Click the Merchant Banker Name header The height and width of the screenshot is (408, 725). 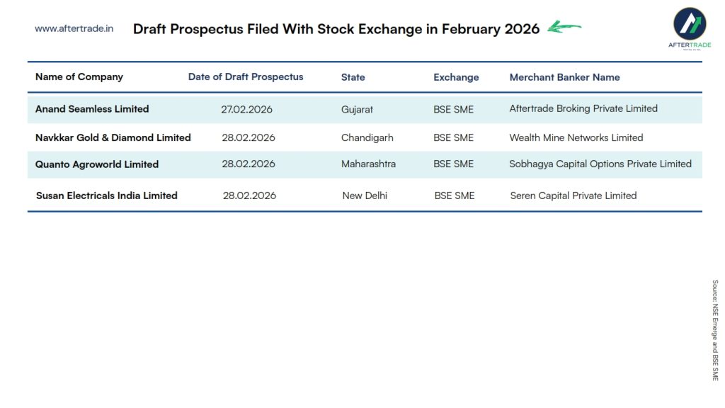coord(564,77)
